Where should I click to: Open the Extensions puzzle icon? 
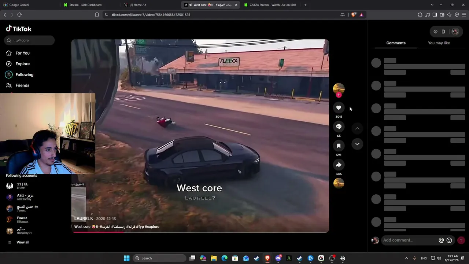[x=420, y=15]
